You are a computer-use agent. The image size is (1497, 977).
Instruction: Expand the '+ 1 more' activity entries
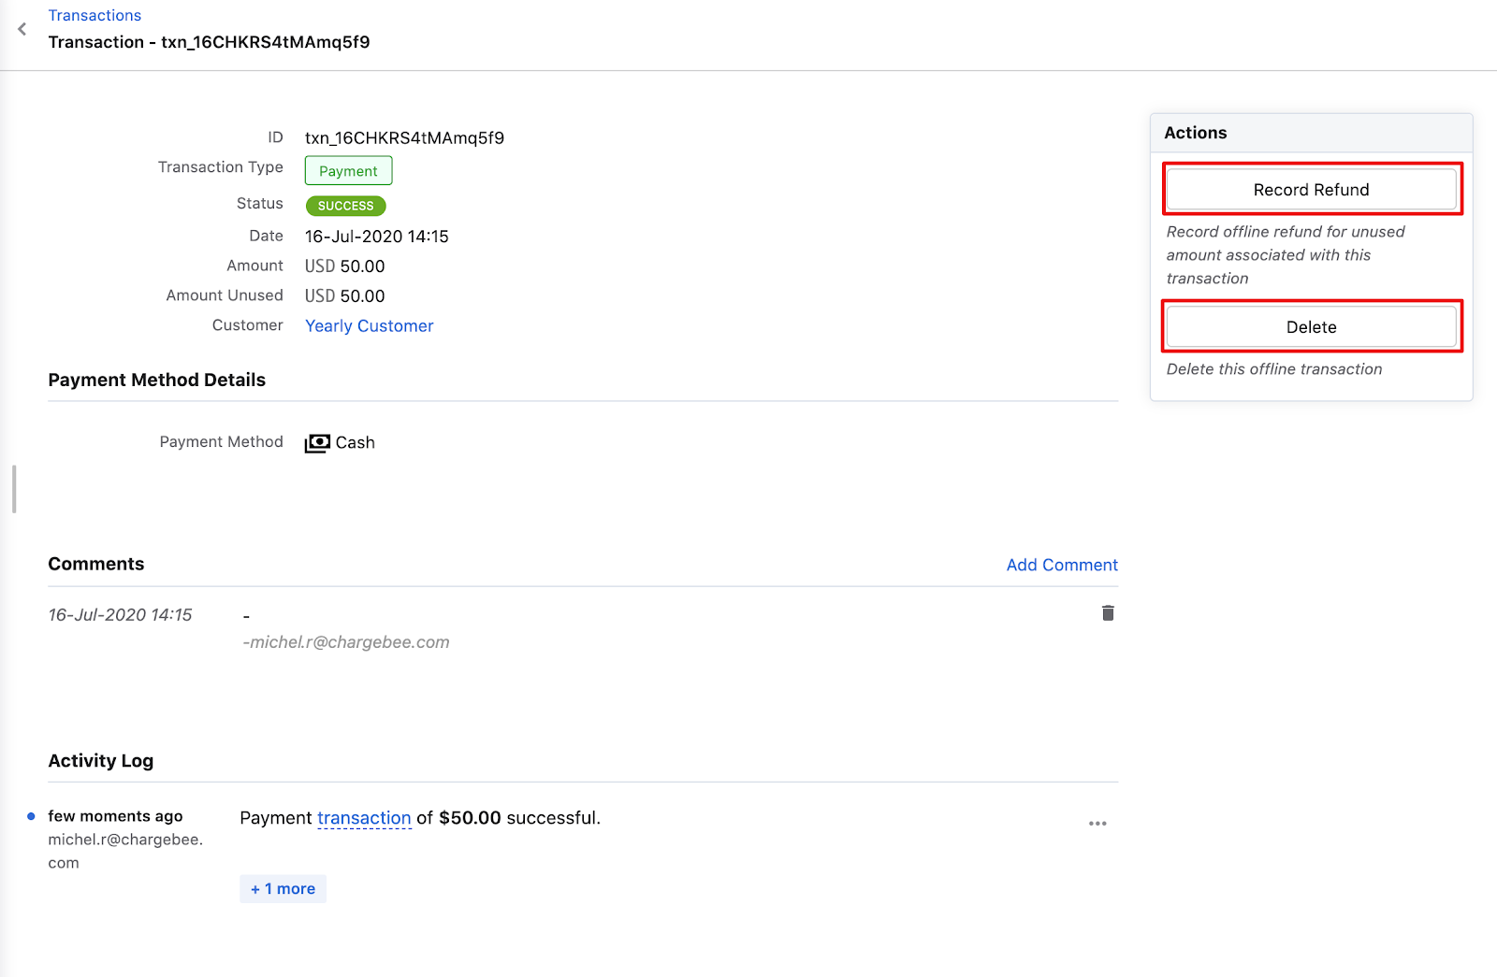283,889
